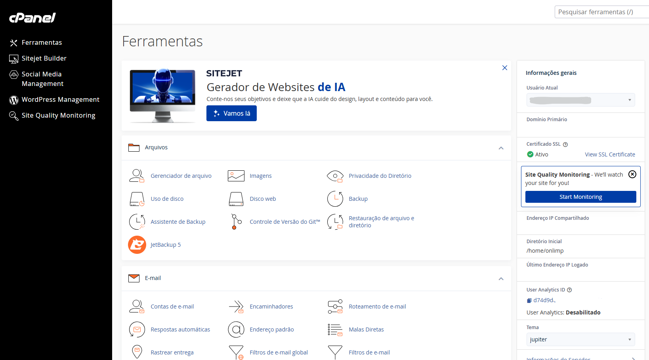Open the JetBackup 5 link
Viewport: 649px width, 360px height.
tap(166, 245)
